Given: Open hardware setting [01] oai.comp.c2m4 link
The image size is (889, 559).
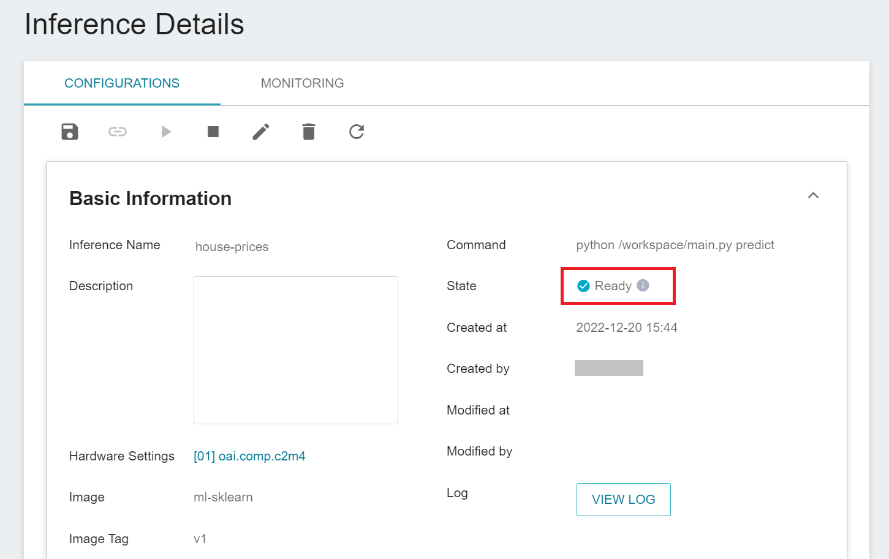Looking at the screenshot, I should point(249,456).
